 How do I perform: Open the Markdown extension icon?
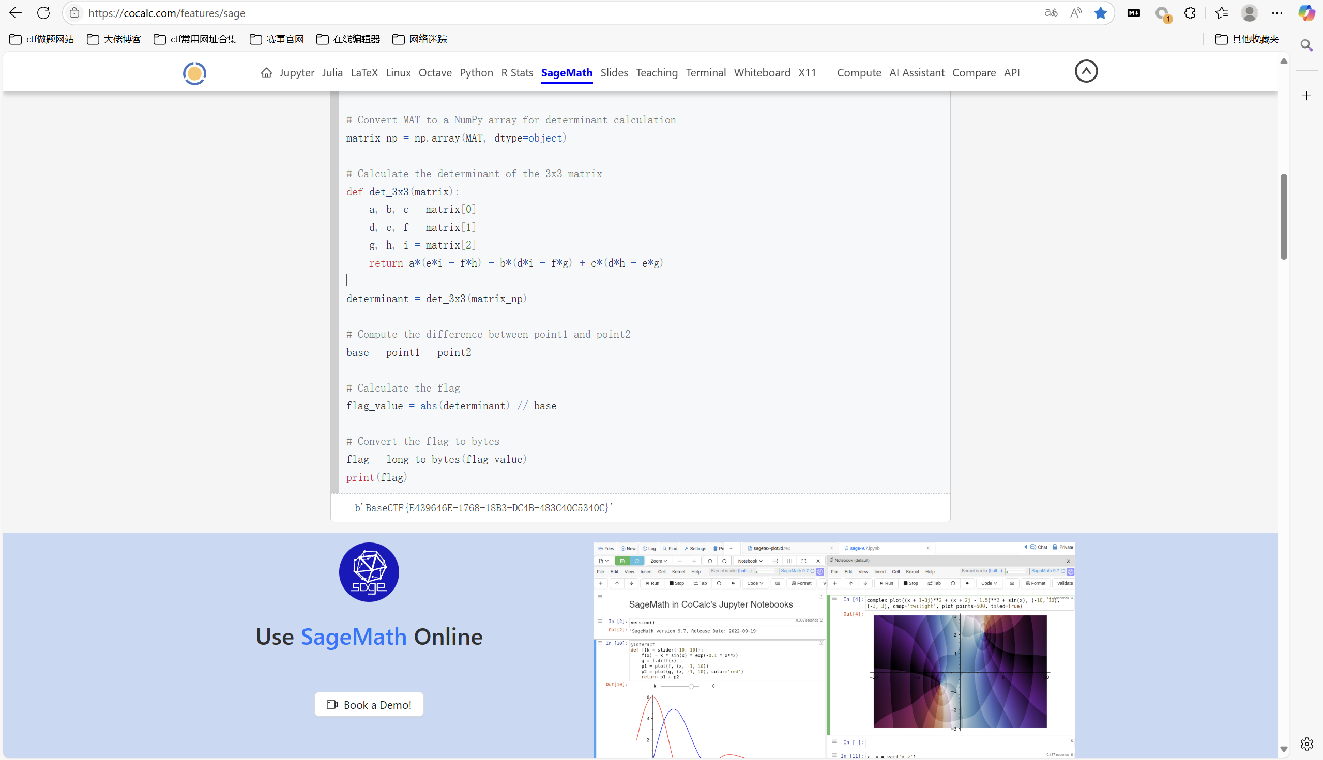pyautogui.click(x=1133, y=13)
